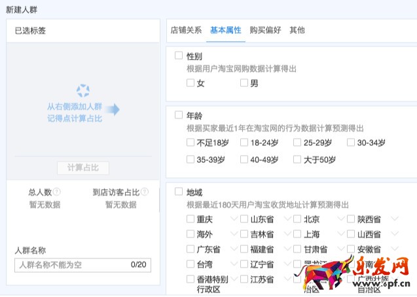Select the 25-29岁 age checkbox

297,143
